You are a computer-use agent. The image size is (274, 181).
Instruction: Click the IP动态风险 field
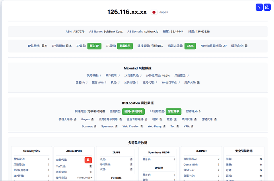click(x=133, y=75)
